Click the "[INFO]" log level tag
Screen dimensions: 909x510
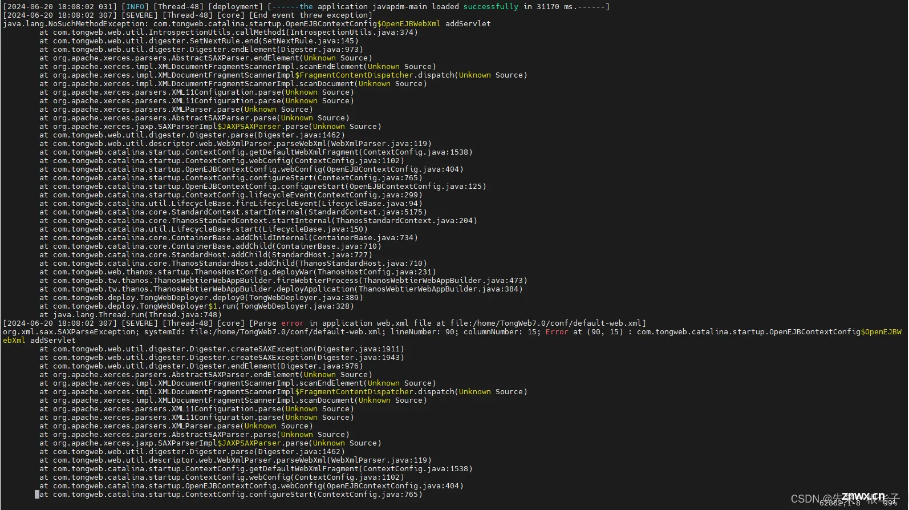[x=135, y=7]
